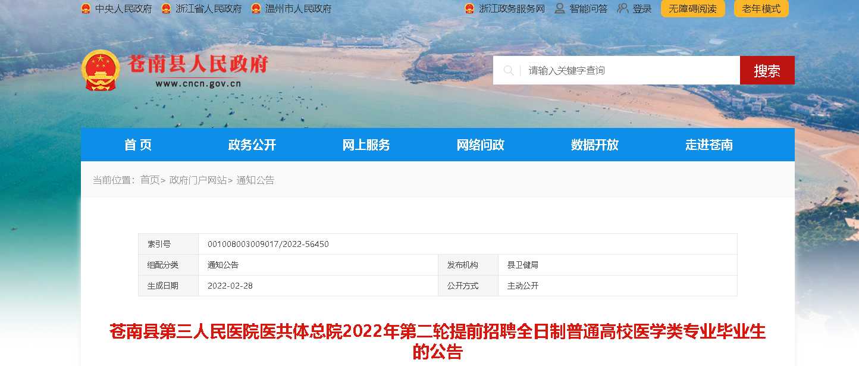The height and width of the screenshot is (366, 859).
Task: Click 通知公告 in the breadcrumb
Action: coord(256,180)
